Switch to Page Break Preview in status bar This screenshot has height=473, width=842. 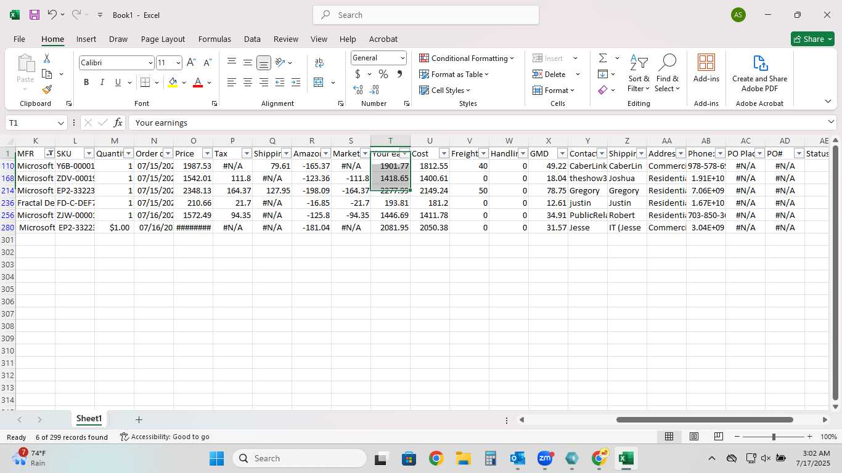coord(719,437)
